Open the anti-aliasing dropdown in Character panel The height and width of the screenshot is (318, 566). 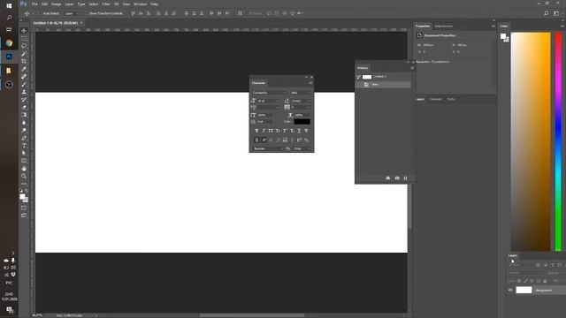pos(302,148)
